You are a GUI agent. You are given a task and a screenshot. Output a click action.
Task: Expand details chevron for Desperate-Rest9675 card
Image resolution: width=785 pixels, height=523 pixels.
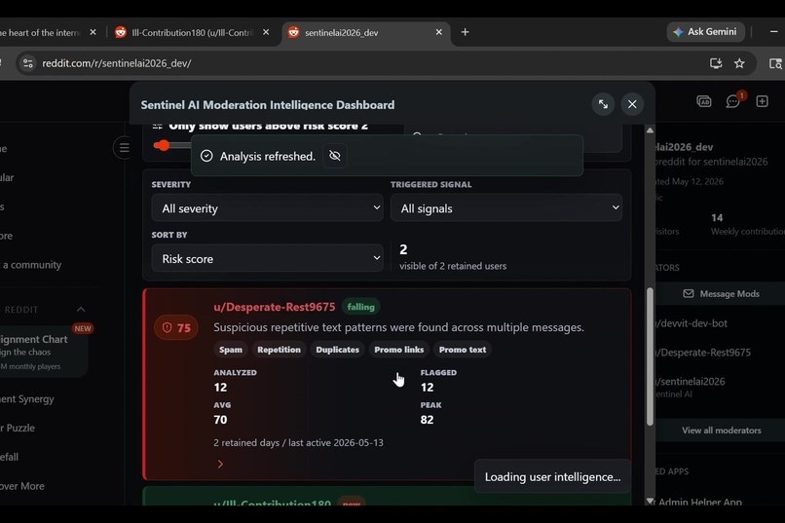pyautogui.click(x=220, y=464)
